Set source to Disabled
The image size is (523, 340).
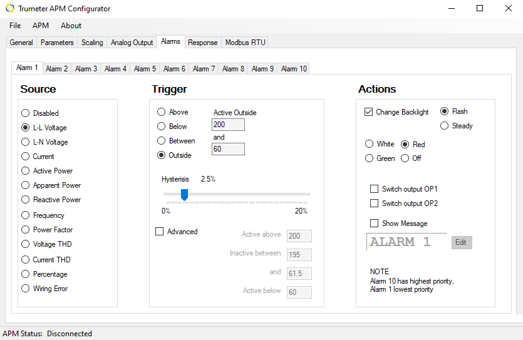click(x=40, y=113)
